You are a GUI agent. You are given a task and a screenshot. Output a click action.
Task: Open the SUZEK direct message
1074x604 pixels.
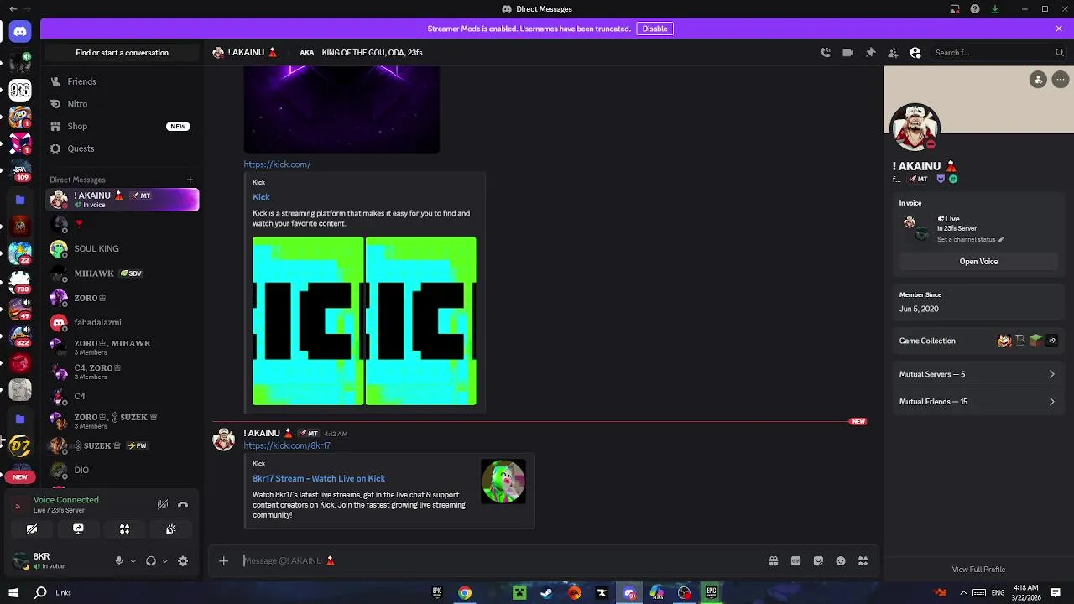point(123,445)
